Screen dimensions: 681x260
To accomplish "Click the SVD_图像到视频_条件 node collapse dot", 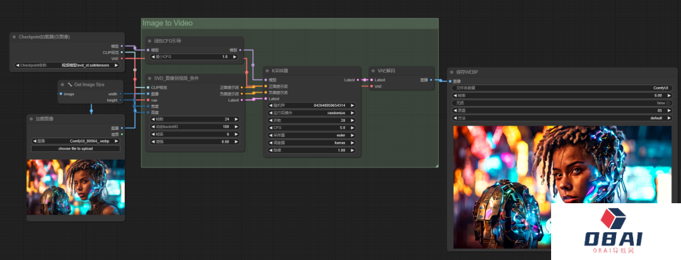I will point(149,78).
